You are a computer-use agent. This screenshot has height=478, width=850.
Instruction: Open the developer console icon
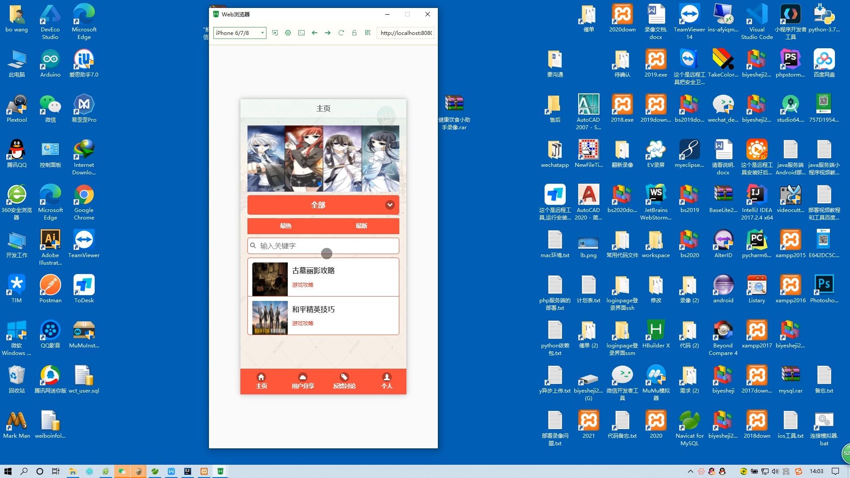pyautogui.click(x=301, y=33)
